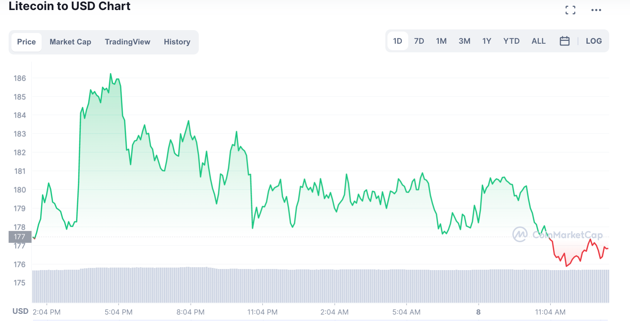The width and height of the screenshot is (630, 321).
Task: Select 3M time range
Action: pyautogui.click(x=464, y=41)
